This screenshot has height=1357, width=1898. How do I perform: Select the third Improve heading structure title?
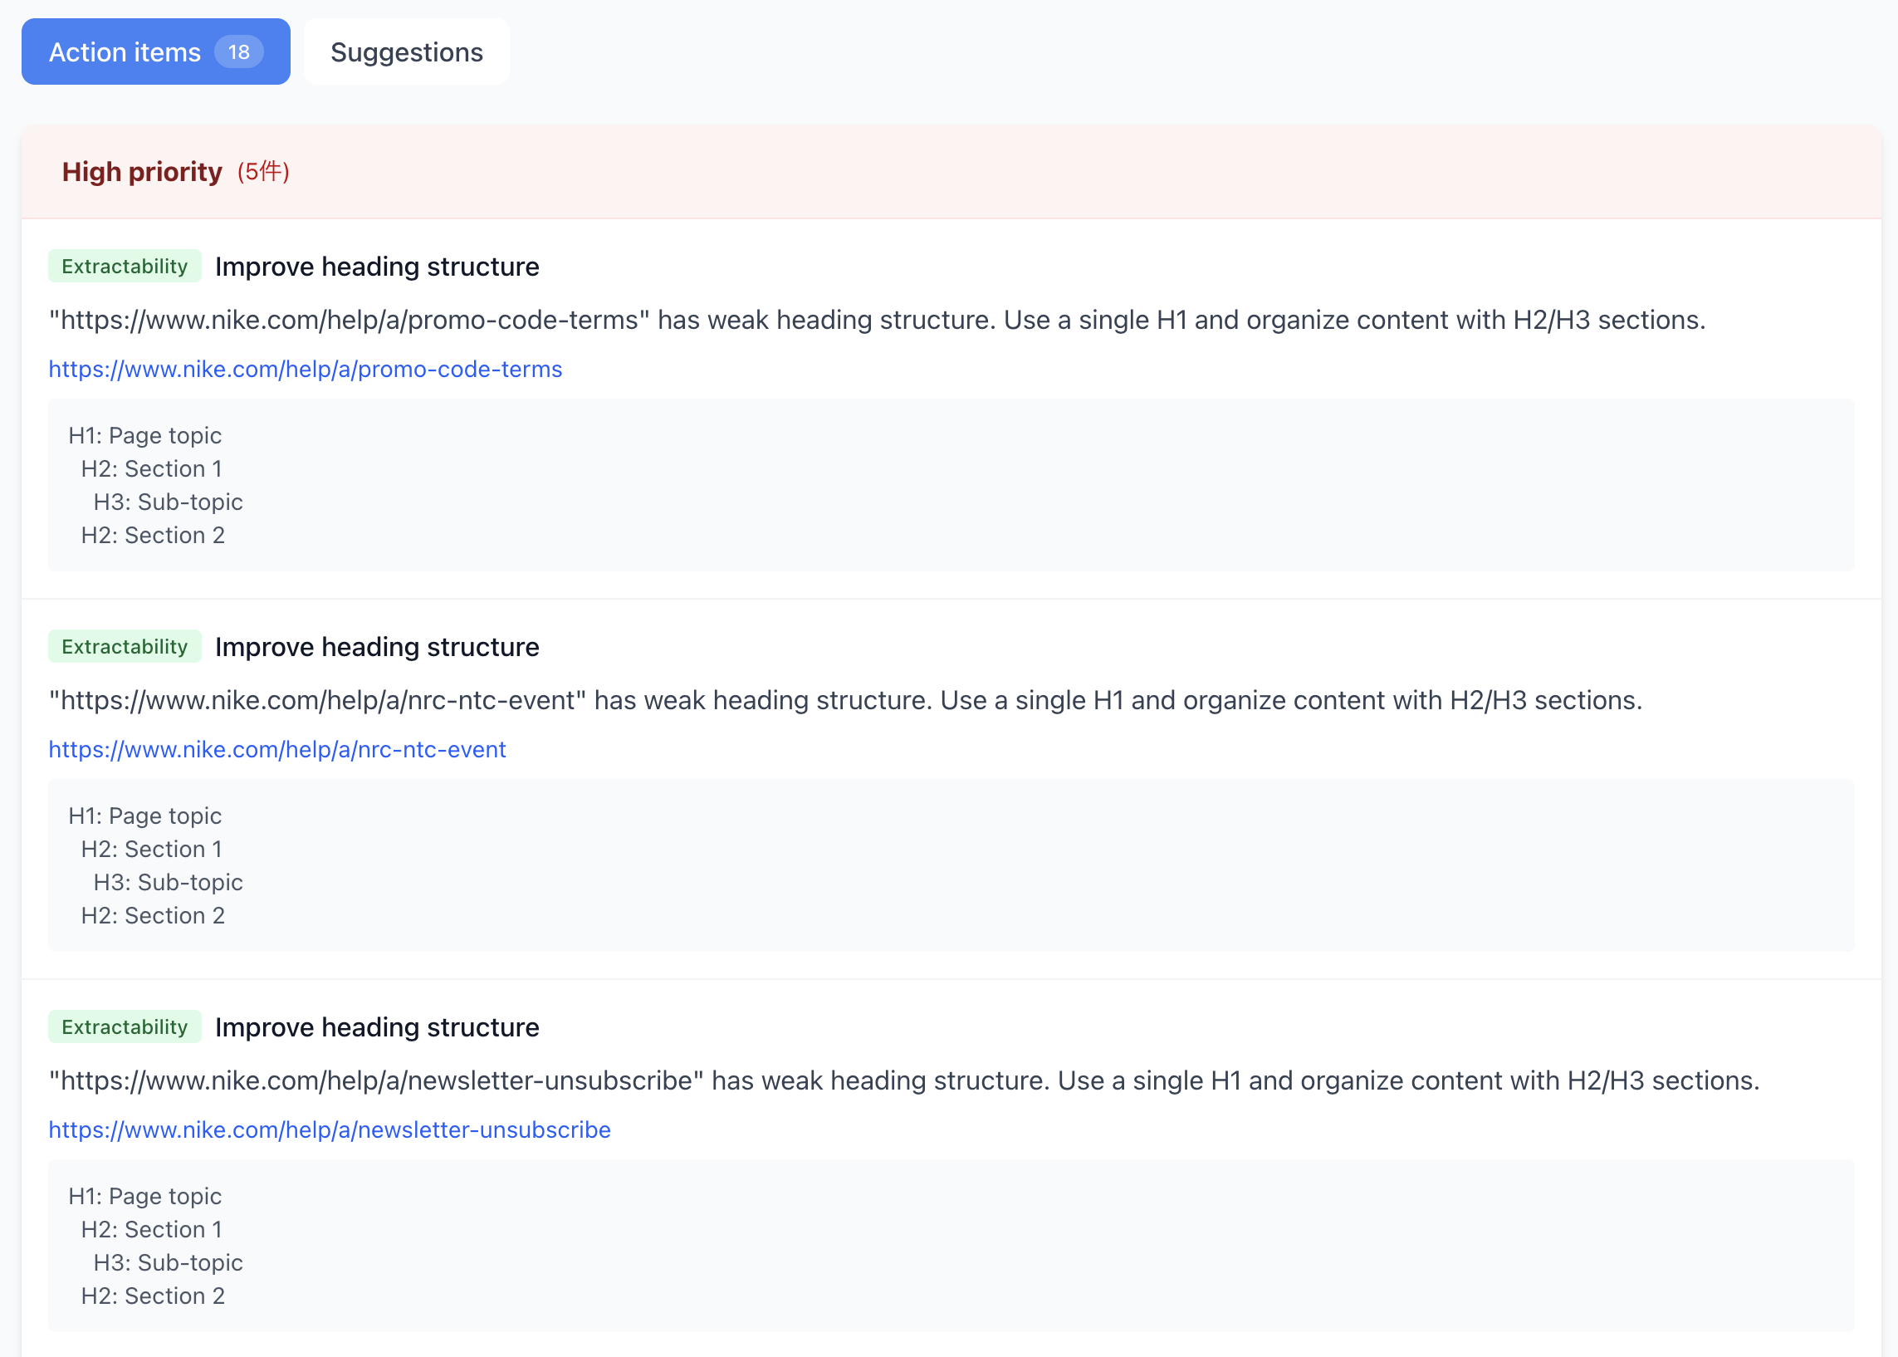(376, 1027)
